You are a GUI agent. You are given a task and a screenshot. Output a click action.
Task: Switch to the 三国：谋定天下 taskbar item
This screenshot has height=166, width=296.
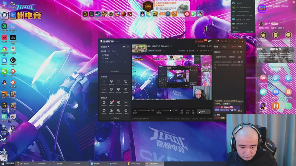tap(24, 164)
